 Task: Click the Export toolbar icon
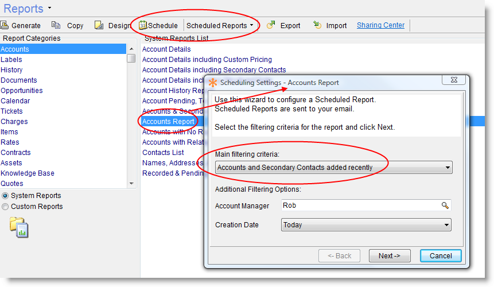tap(270, 25)
